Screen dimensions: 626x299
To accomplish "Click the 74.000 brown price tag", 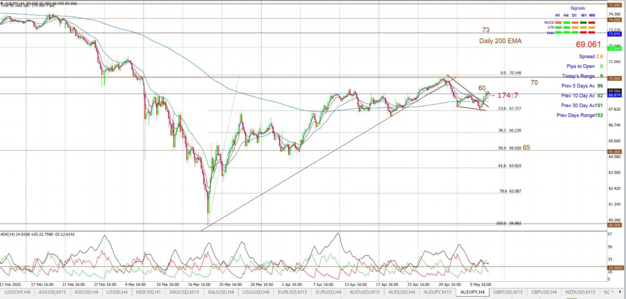I will click(613, 20).
